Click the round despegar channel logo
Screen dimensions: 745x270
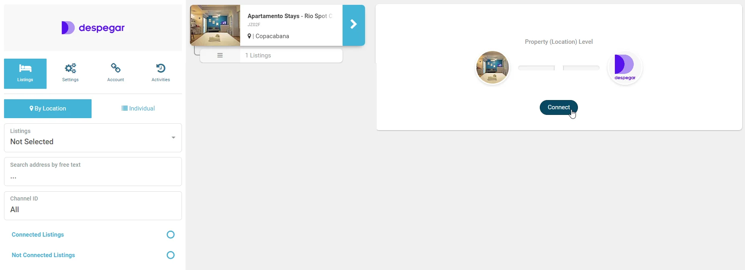(x=625, y=67)
